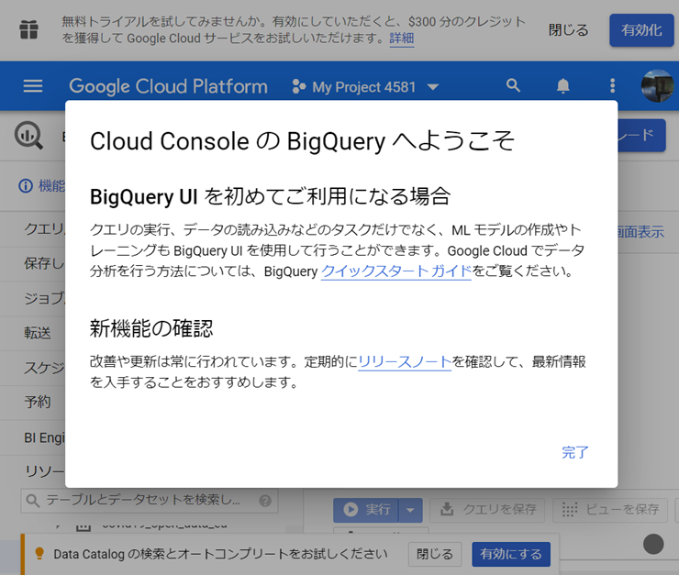Click the 画面表示 link on the right
This screenshot has height=575, width=679.
640,232
